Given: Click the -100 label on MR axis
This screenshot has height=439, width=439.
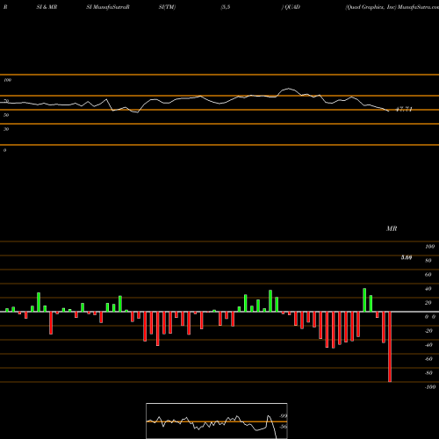Looking at the screenshot, I should pos(430,387).
